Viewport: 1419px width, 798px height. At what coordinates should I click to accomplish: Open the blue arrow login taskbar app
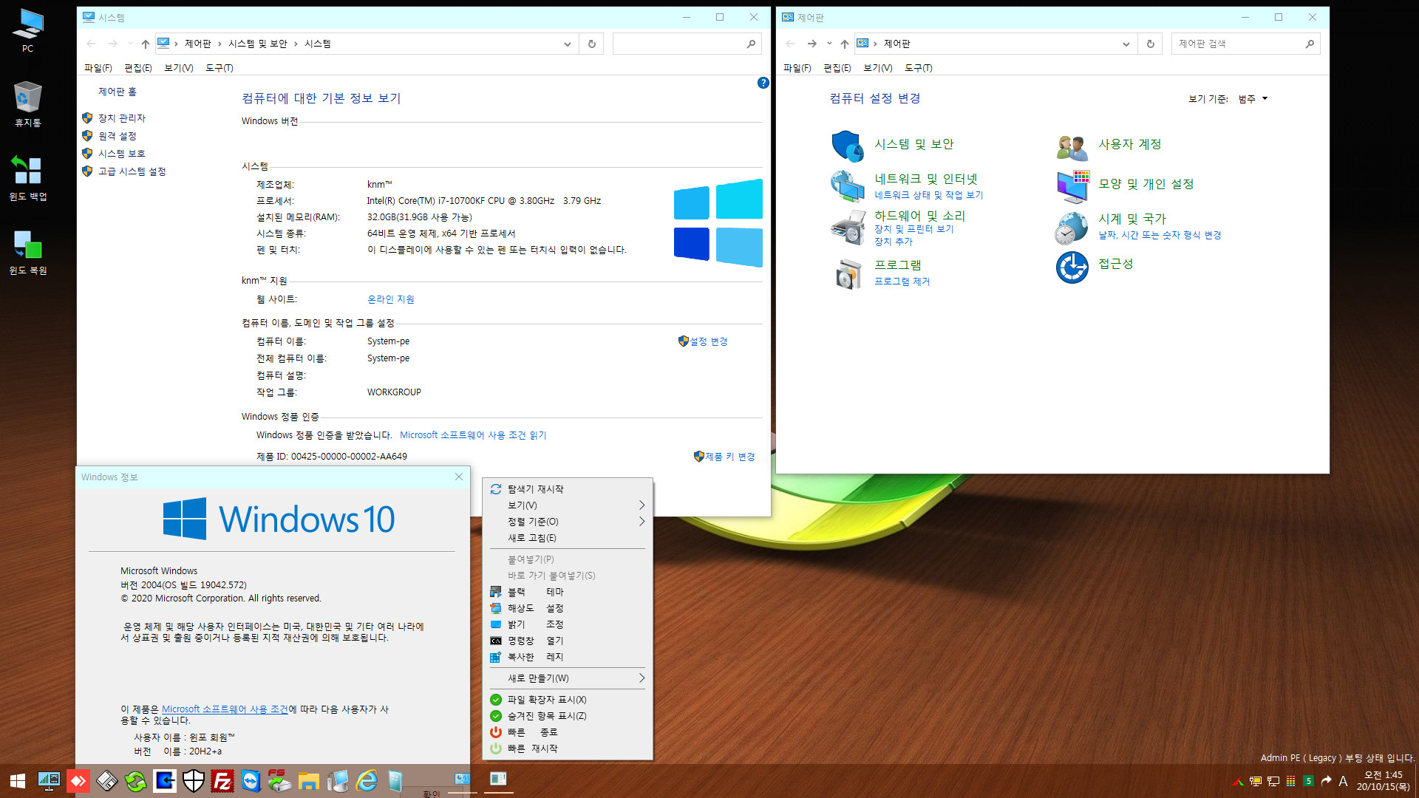[165, 781]
